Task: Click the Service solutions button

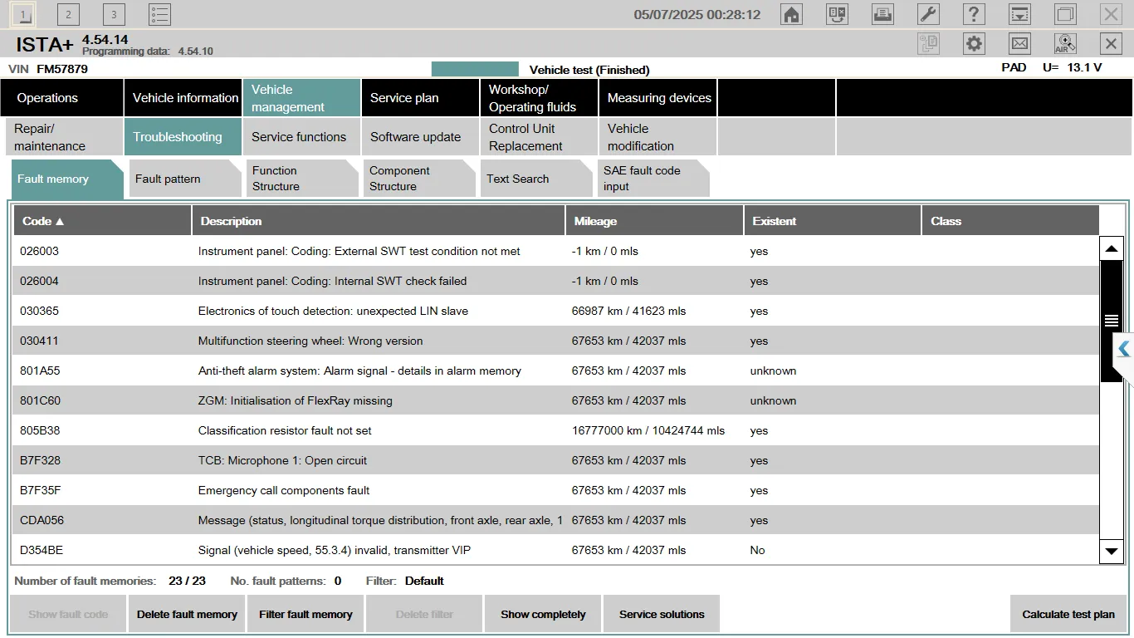Action: (662, 614)
